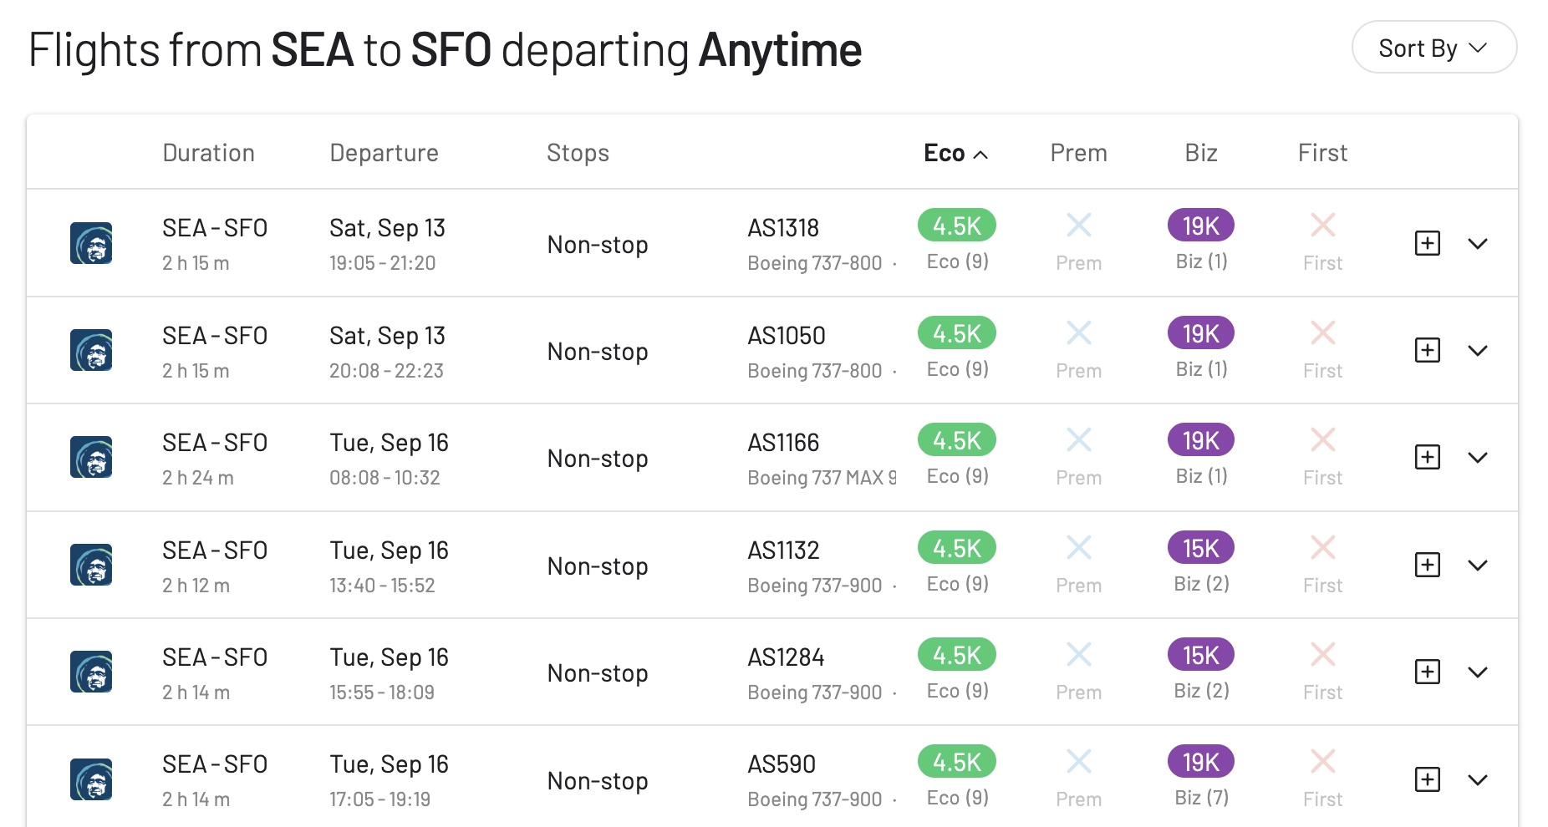
Task: Sort by First column header
Action: (1322, 153)
